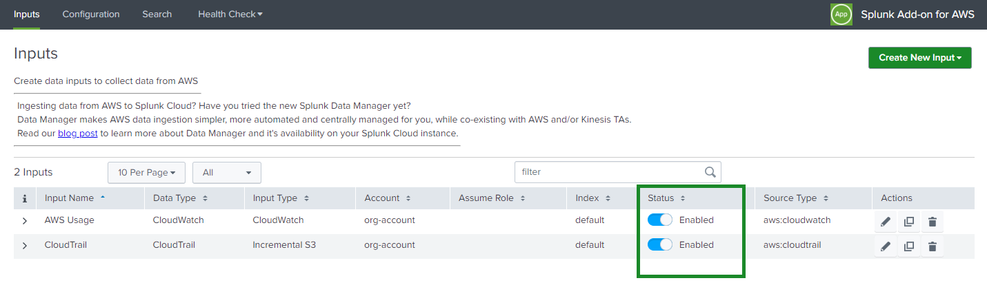This screenshot has height=285, width=987.
Task: Delete the CloudTrail input
Action: pyautogui.click(x=933, y=246)
